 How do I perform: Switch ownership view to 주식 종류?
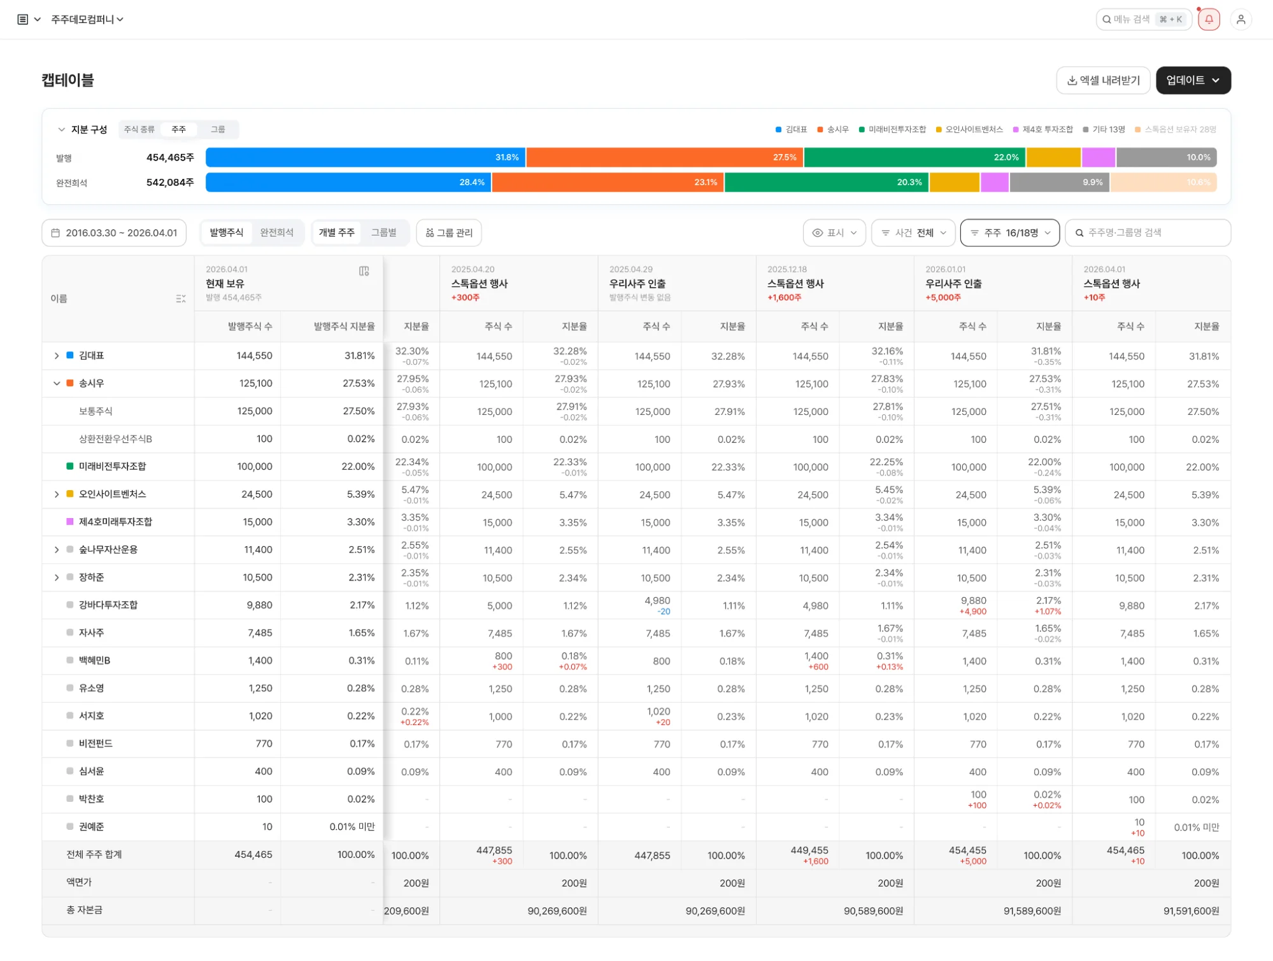pyautogui.click(x=139, y=129)
